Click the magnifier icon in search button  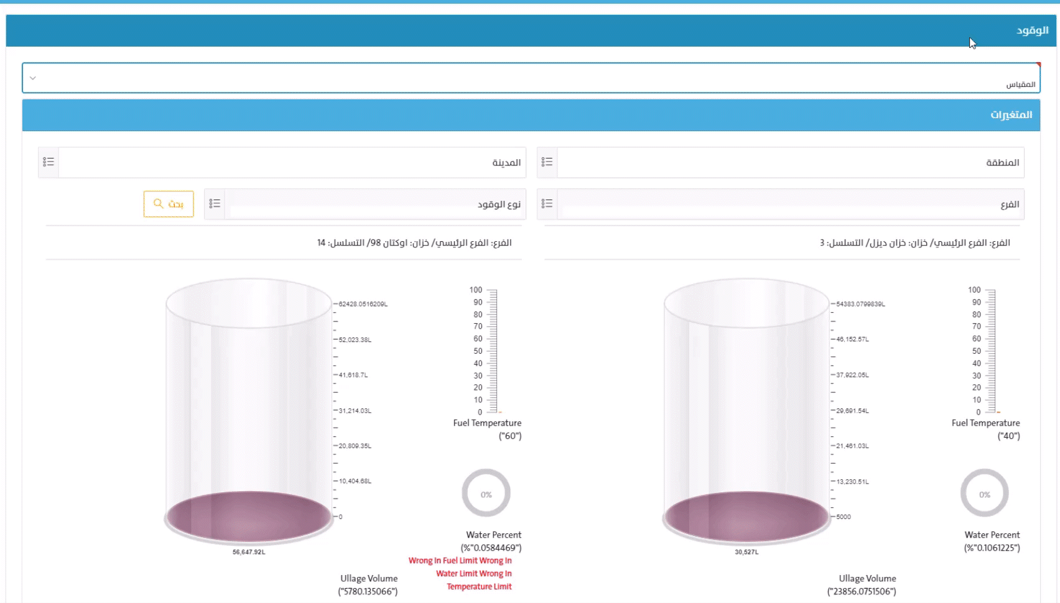tap(159, 204)
